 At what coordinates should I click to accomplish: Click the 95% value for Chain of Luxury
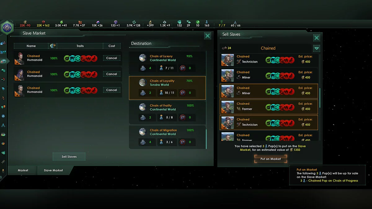(x=189, y=56)
